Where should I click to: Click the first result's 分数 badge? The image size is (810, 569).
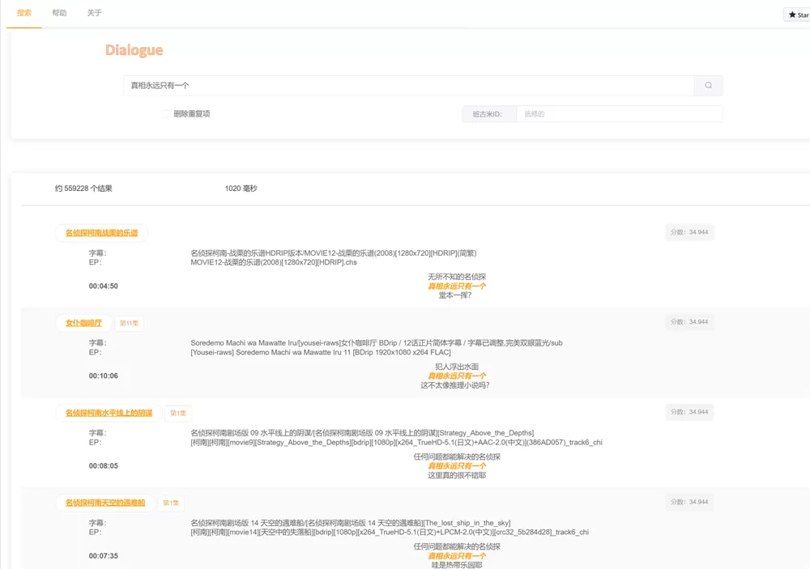click(689, 232)
